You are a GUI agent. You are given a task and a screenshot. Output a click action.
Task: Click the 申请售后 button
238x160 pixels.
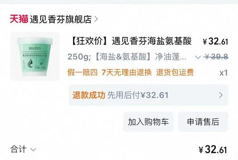203,122
